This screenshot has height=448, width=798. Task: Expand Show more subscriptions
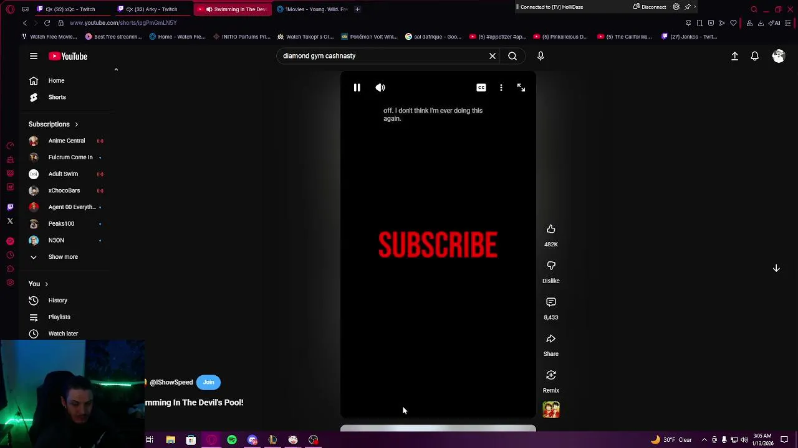tap(62, 257)
